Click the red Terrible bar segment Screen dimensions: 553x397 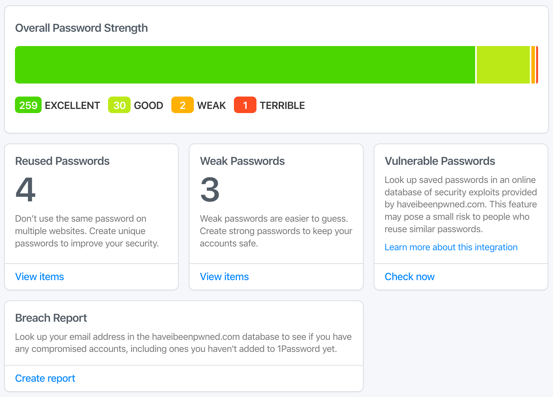537,65
